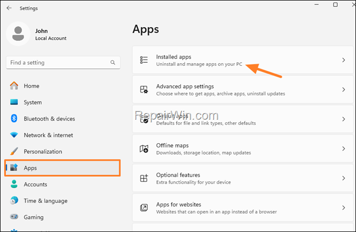Click 'Uninstall and manage apps on your PC'
This screenshot has height=232, width=356.
click(x=199, y=64)
